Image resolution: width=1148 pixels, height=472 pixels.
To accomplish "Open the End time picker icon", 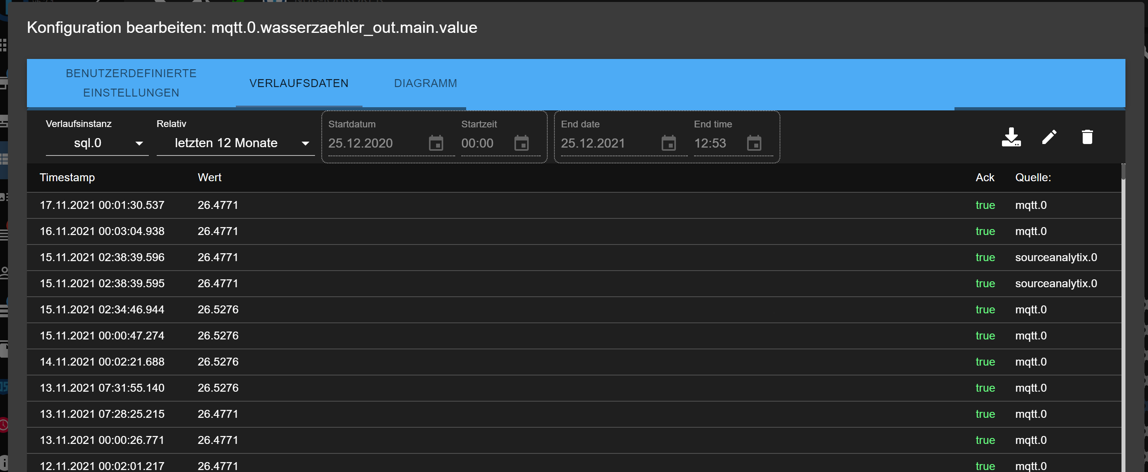I will click(753, 143).
